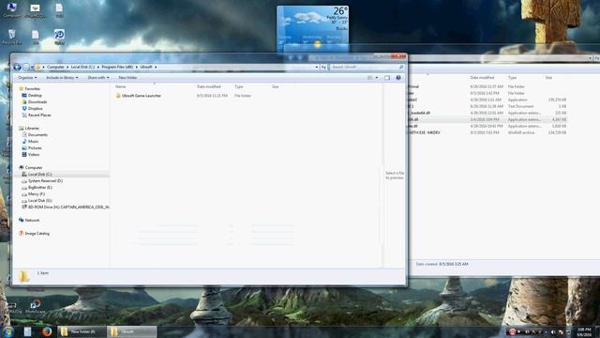Select System Reserved (D:) drive

[45, 181]
